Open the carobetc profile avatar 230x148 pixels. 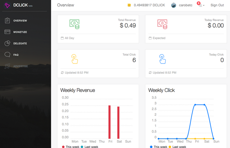[x=174, y=5]
